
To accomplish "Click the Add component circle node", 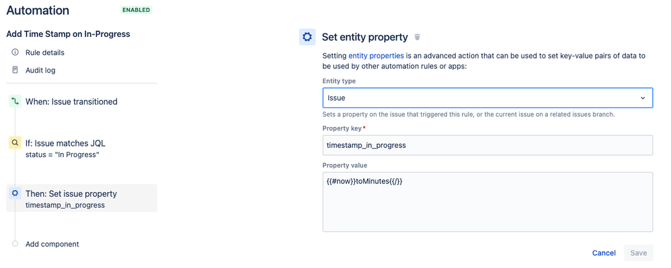I will 15,244.
